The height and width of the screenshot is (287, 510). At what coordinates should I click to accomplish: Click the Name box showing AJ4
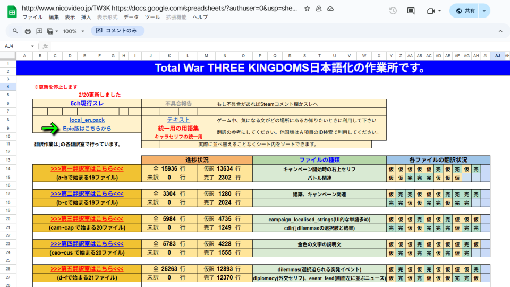[19, 46]
